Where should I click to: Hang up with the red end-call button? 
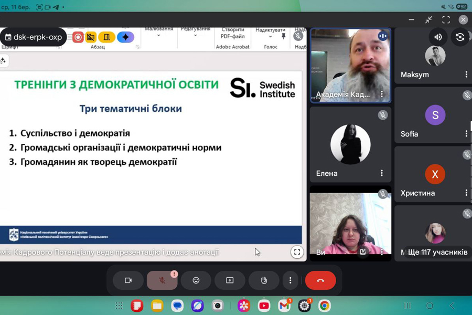pyautogui.click(x=320, y=280)
